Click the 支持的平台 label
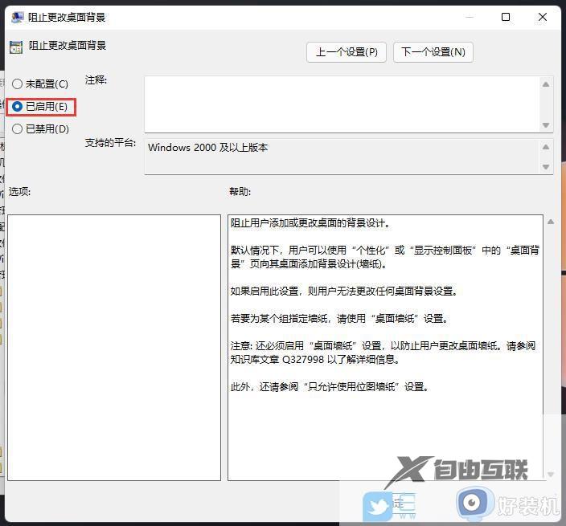This screenshot has width=566, height=526. tap(110, 143)
